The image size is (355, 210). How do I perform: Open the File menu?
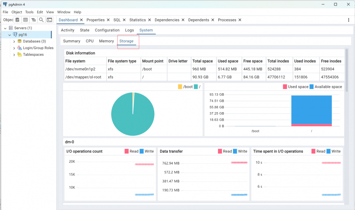click(x=5, y=12)
